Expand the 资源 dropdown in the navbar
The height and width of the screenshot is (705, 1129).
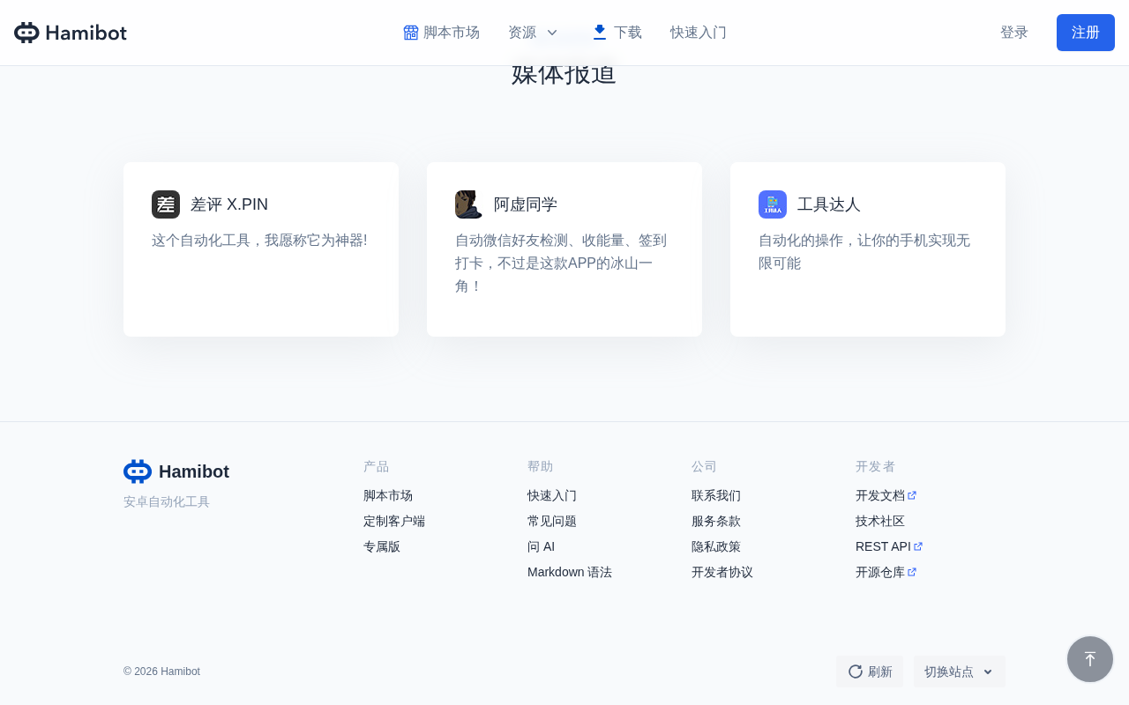[533, 33]
